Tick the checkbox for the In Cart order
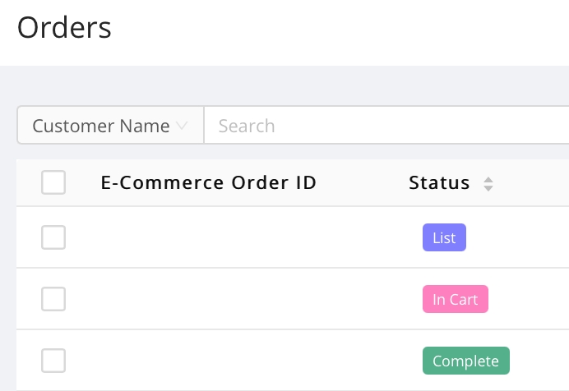This screenshot has height=391, width=569. coord(53,299)
